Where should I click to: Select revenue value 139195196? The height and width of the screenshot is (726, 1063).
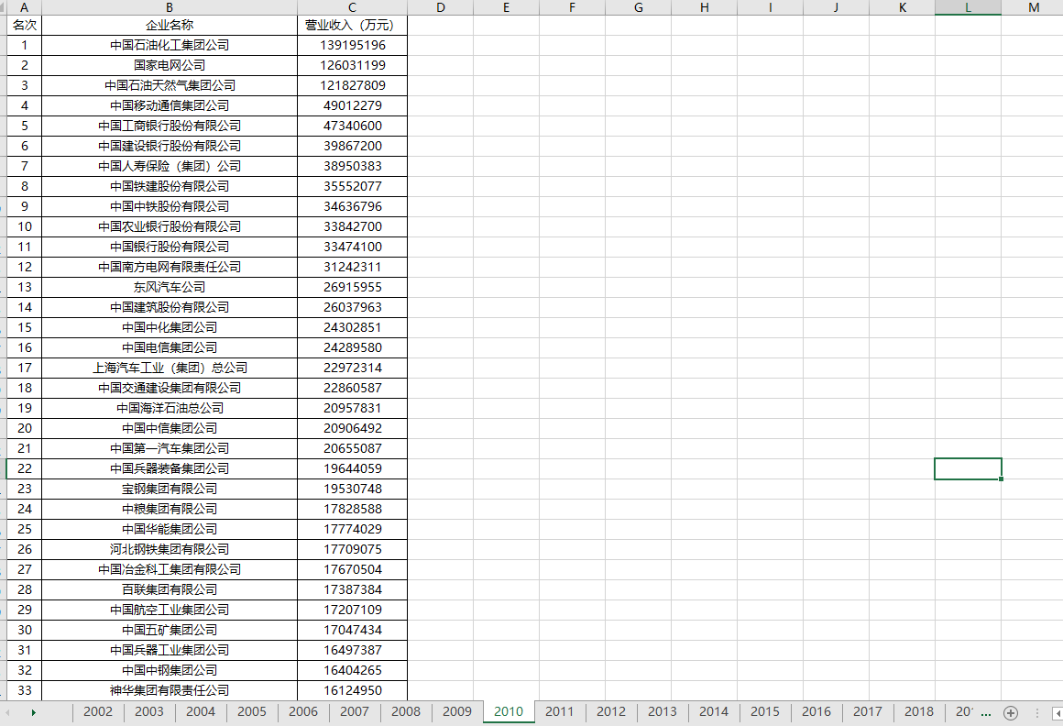pyautogui.click(x=353, y=46)
